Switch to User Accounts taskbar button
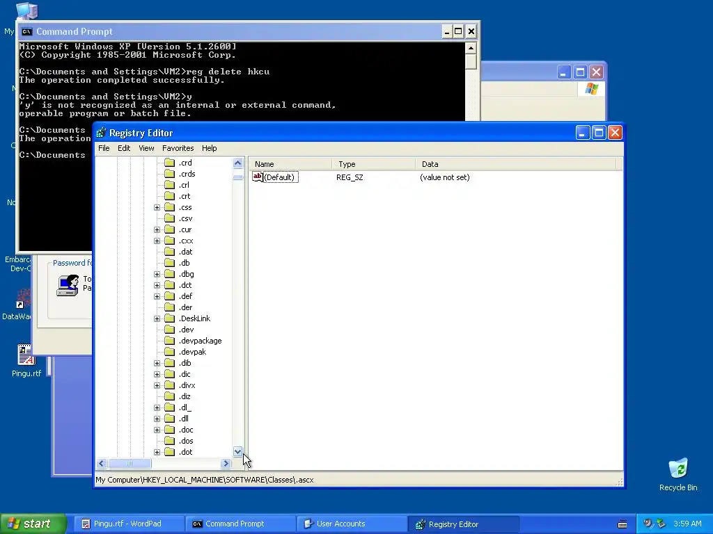713x534 pixels. point(352,524)
